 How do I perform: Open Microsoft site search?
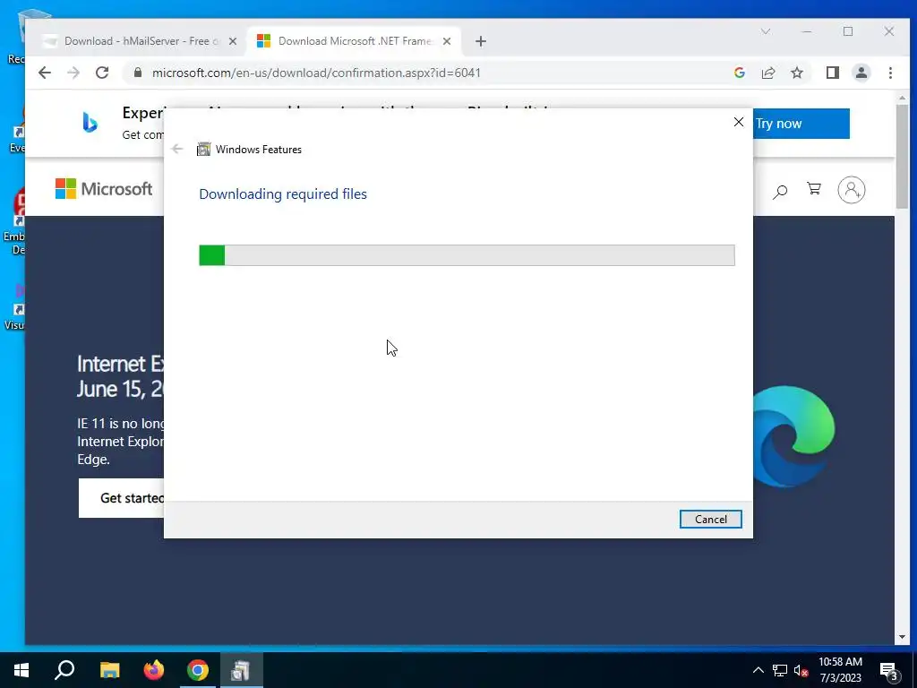(780, 191)
